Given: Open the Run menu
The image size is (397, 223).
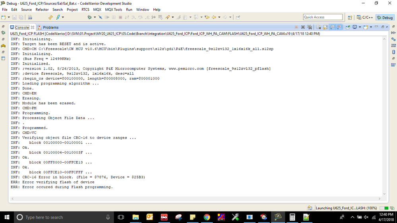Looking at the screenshot, I should click(129, 10).
